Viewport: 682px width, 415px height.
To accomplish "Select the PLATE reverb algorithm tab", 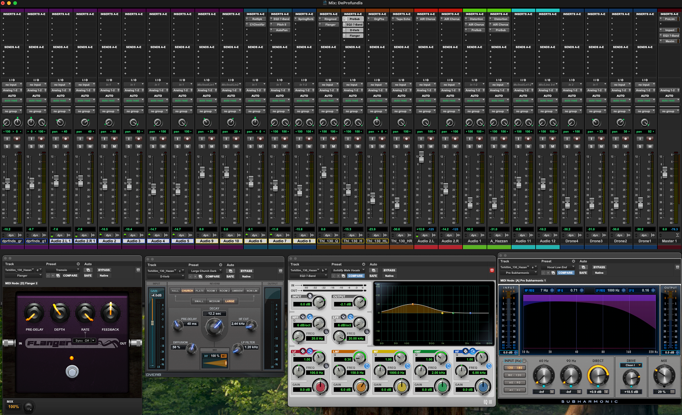I will coord(200,291).
